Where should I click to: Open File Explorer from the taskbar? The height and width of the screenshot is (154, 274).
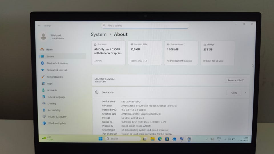(152, 139)
